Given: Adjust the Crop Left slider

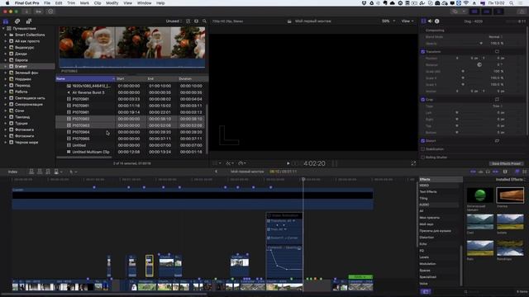Looking at the screenshot, I should [457, 112].
